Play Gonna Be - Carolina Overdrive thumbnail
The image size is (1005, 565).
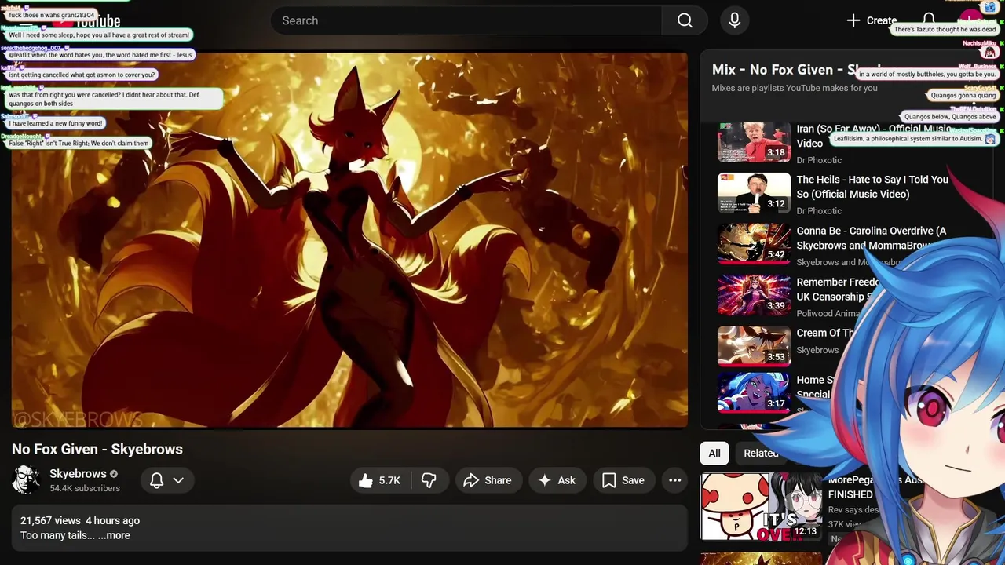click(754, 244)
